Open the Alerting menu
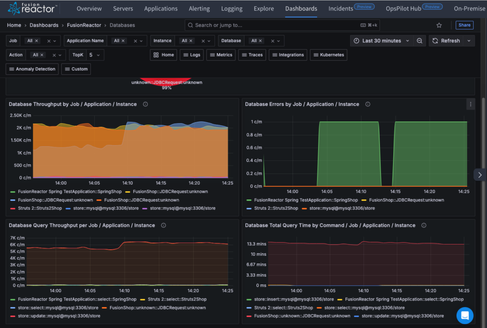 [x=199, y=9]
